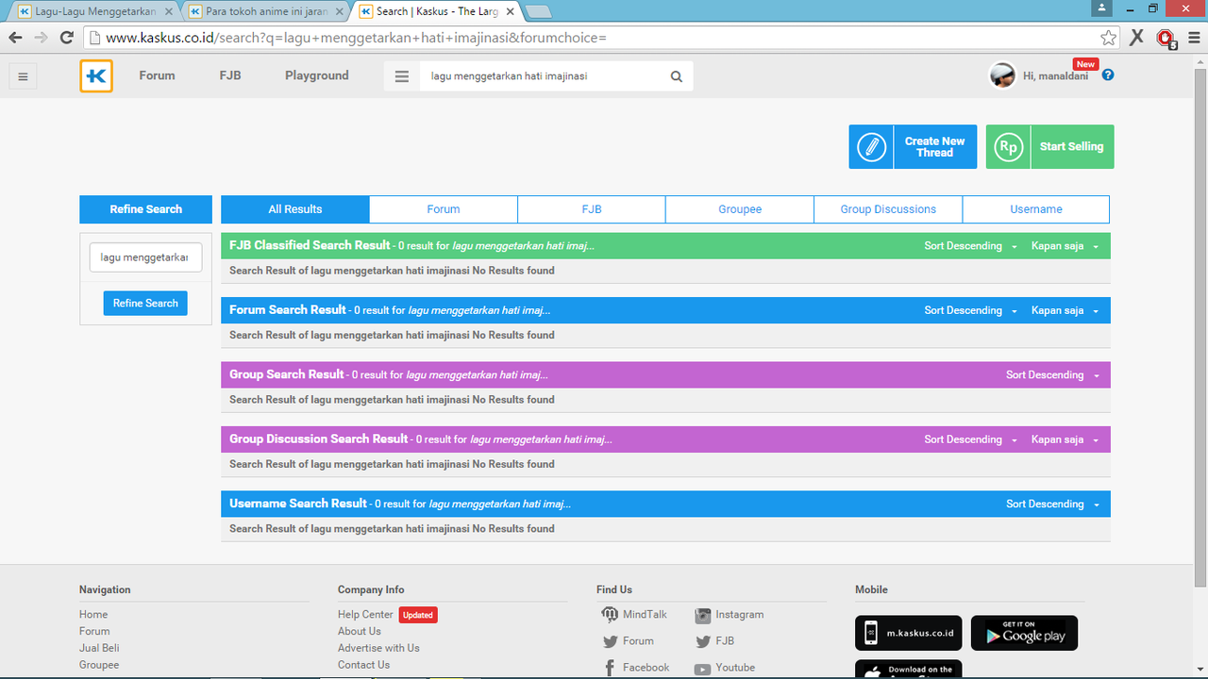The image size is (1208, 679).
Task: Click the Kaskus logo icon
Action: [96, 76]
